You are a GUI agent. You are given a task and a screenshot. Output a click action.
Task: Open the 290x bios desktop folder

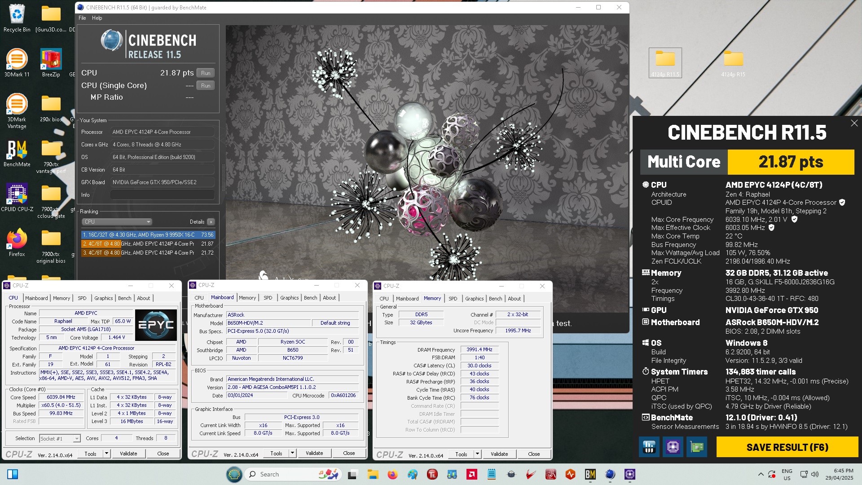tap(51, 108)
